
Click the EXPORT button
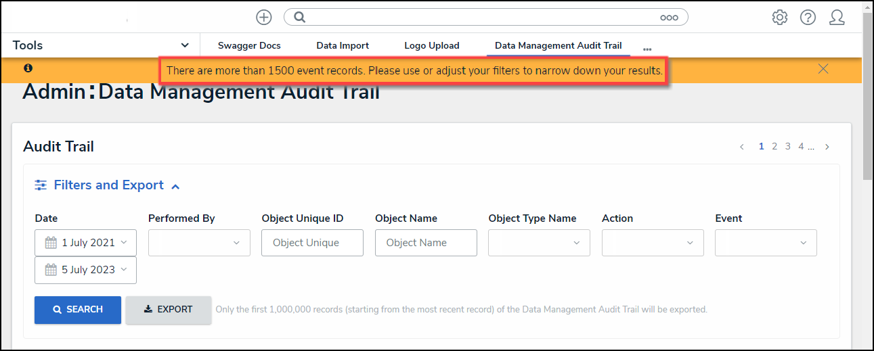click(x=169, y=310)
